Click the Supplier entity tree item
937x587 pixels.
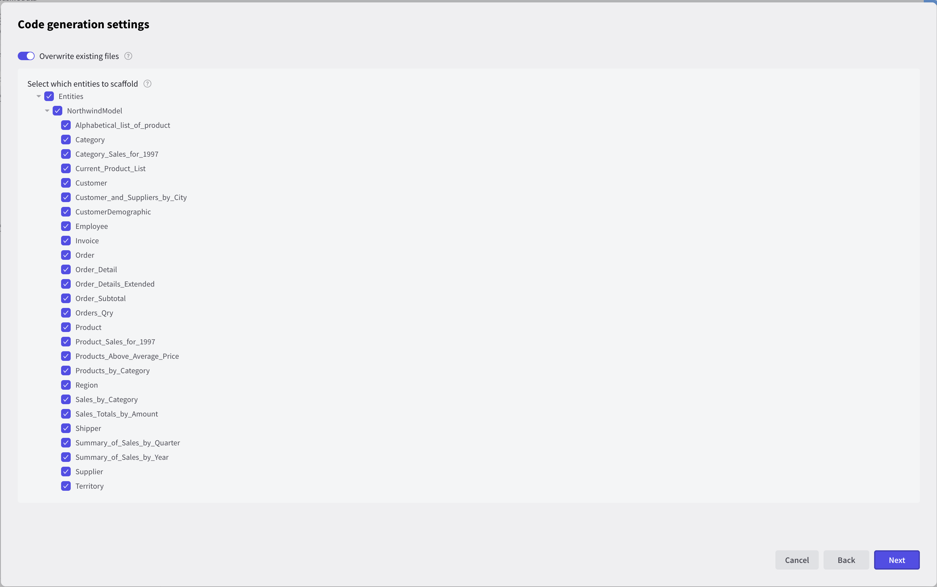(89, 471)
